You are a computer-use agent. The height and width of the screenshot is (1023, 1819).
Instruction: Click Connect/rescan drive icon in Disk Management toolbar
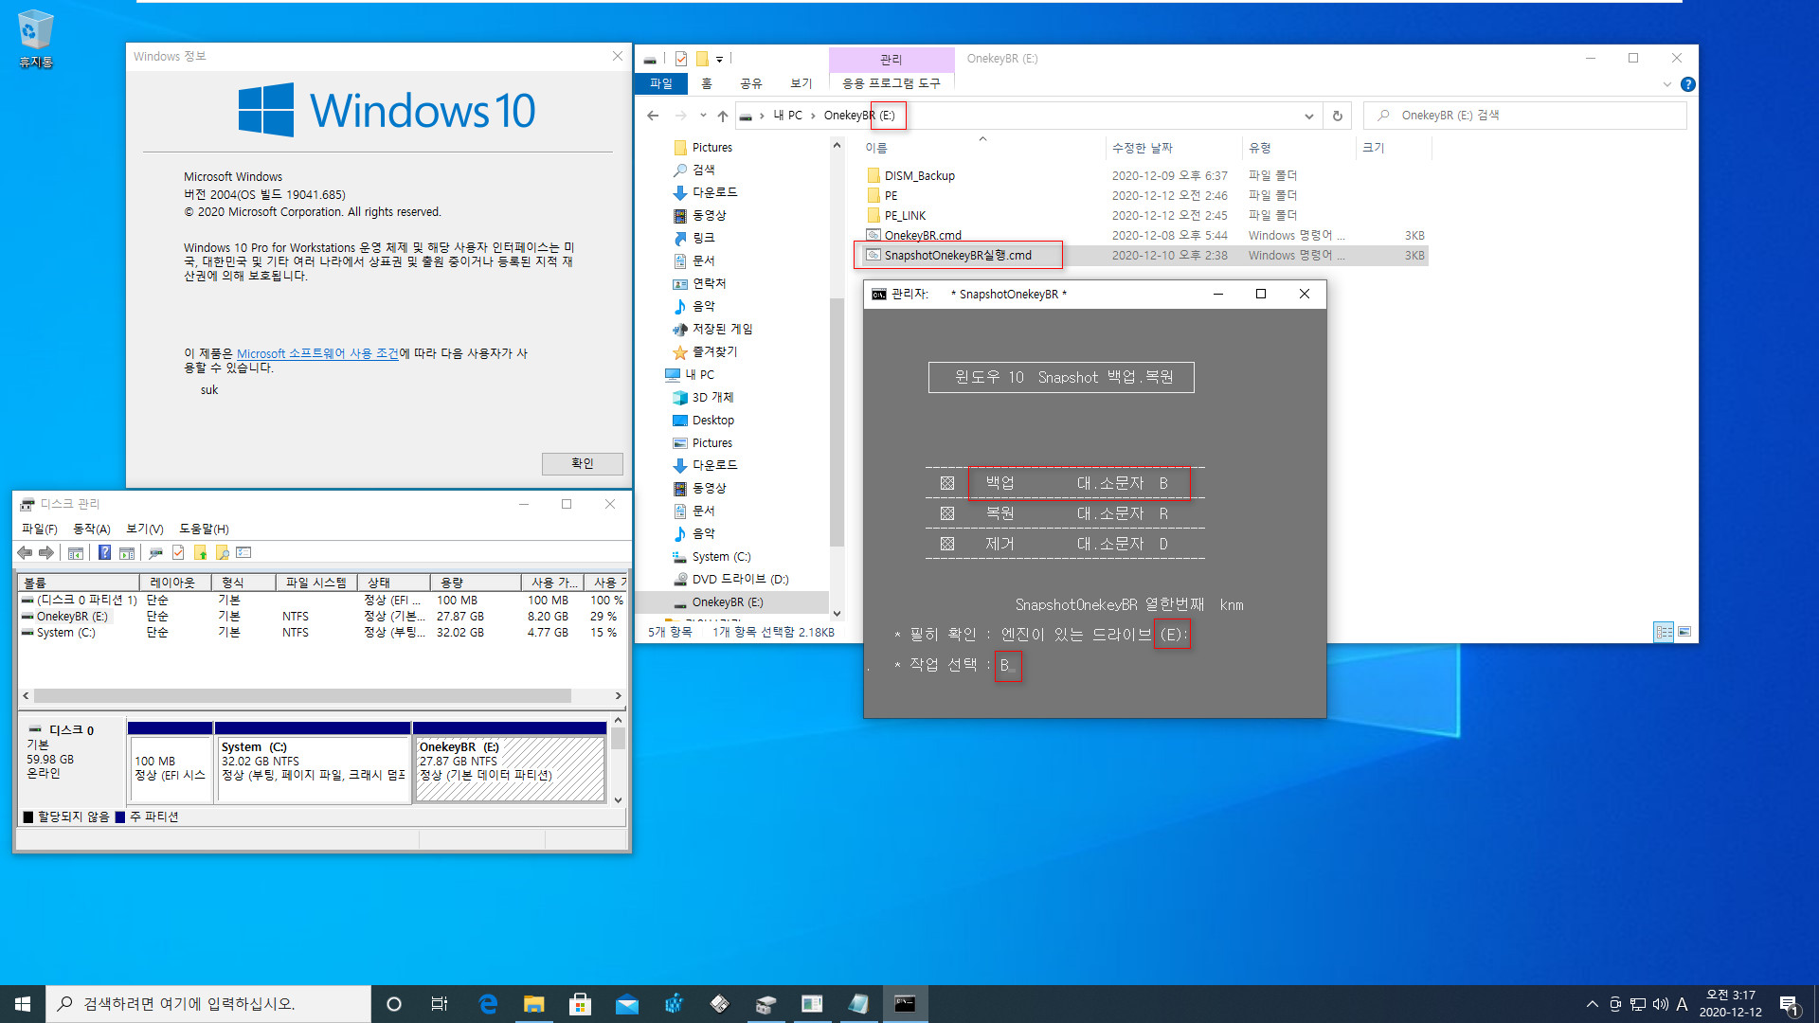point(155,553)
